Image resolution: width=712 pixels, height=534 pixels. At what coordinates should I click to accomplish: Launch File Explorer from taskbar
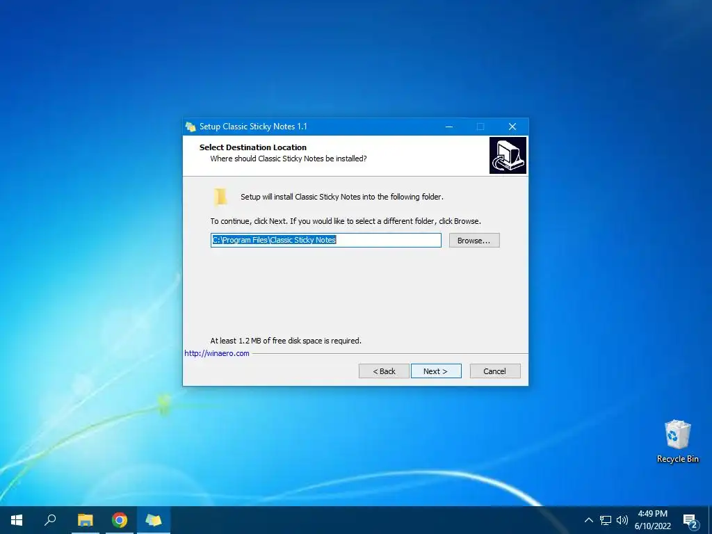point(86,520)
